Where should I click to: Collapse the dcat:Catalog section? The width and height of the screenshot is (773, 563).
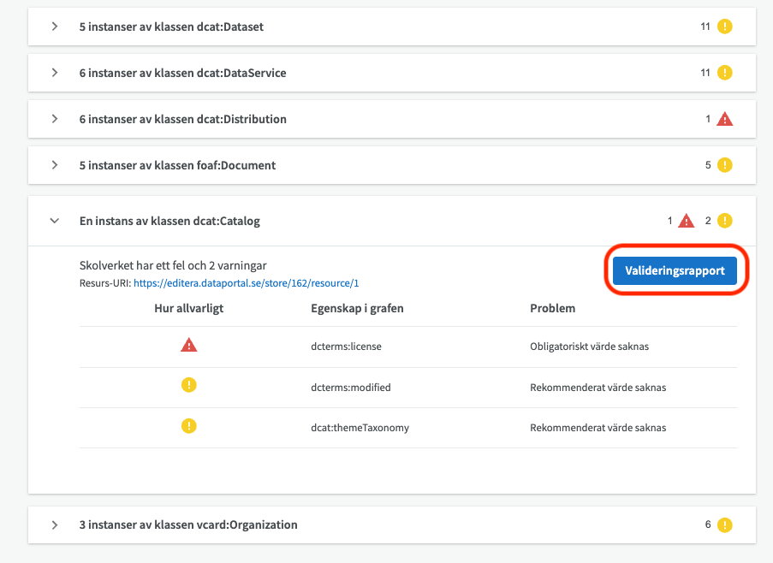[55, 221]
